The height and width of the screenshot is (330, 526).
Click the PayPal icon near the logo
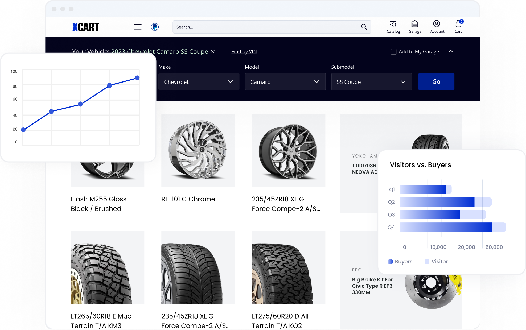click(x=155, y=27)
